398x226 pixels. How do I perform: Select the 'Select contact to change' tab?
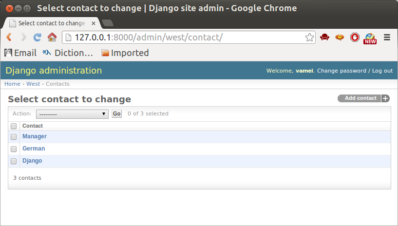pyautogui.click(x=52, y=23)
